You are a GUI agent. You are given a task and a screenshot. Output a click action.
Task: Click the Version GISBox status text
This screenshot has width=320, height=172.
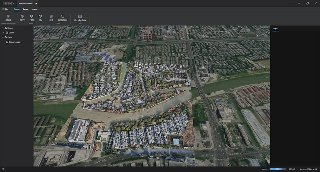click(308, 169)
